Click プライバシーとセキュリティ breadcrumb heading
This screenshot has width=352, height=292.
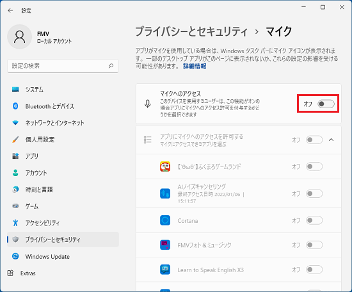click(x=191, y=31)
